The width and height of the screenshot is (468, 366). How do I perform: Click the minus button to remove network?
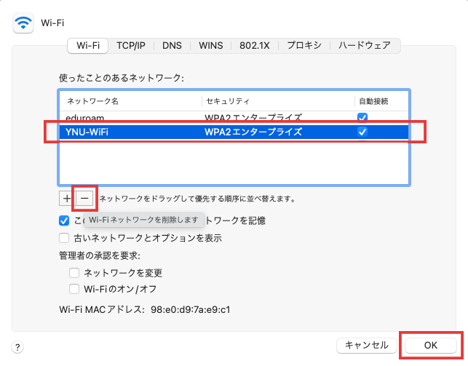[84, 197]
